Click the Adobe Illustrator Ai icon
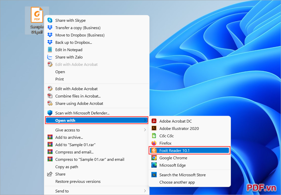 [154, 128]
